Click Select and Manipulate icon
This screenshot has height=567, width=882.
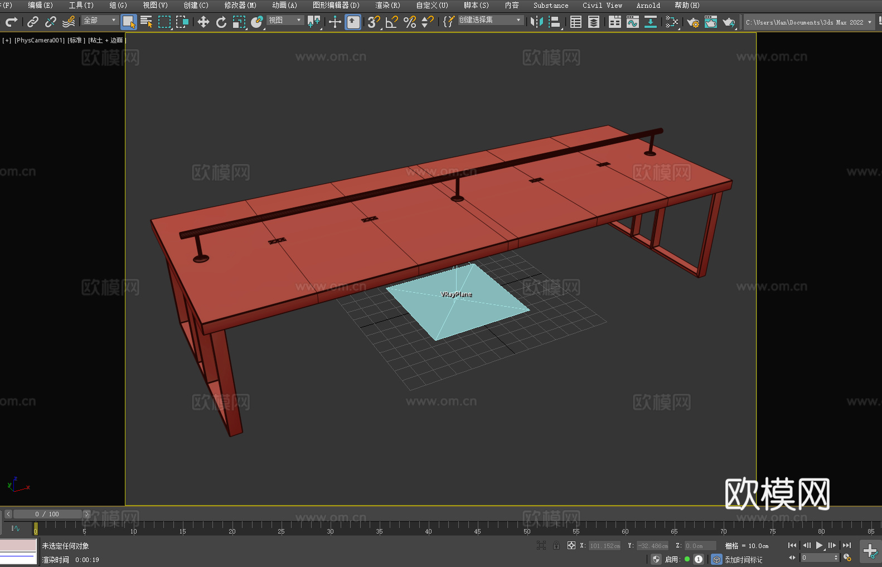335,22
